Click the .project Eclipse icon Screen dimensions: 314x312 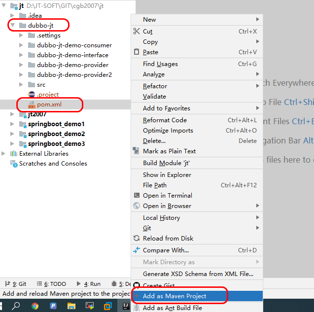pos(32,94)
